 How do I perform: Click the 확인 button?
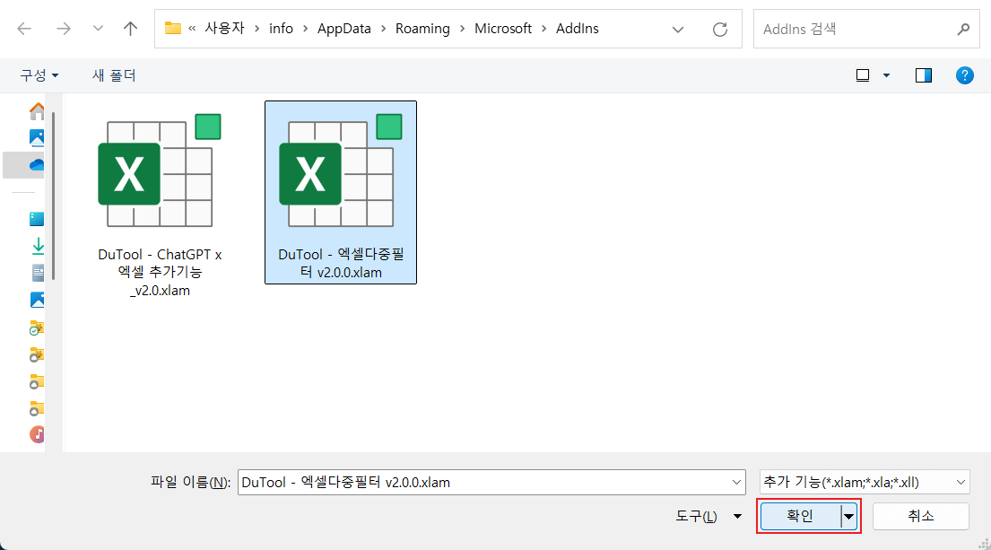coord(800,517)
